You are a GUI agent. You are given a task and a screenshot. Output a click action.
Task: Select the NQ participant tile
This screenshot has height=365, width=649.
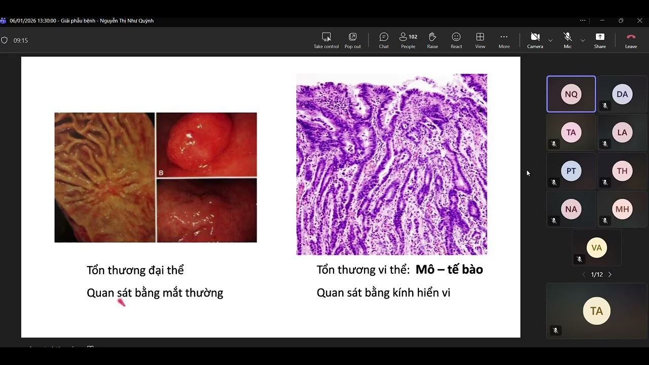tap(571, 94)
